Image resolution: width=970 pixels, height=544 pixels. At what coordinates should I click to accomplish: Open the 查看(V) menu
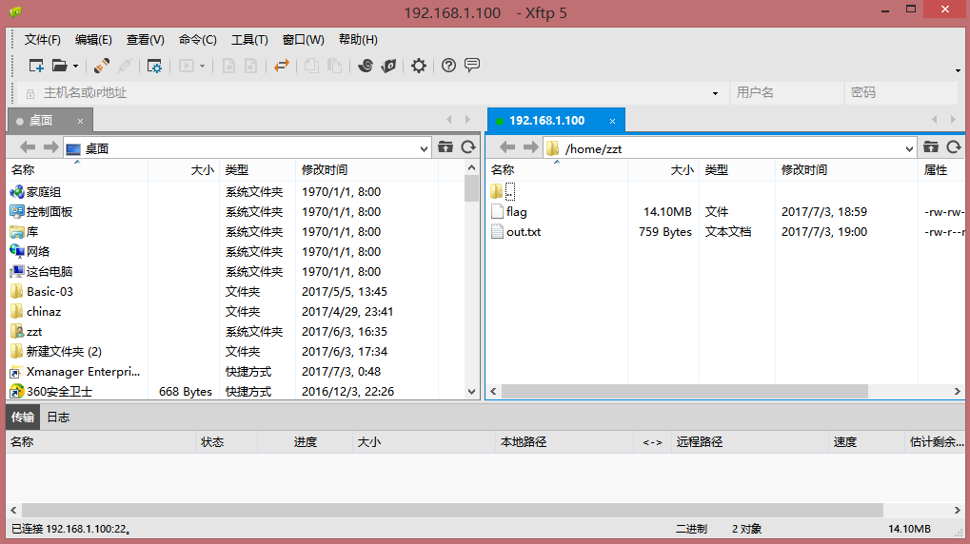(x=146, y=40)
